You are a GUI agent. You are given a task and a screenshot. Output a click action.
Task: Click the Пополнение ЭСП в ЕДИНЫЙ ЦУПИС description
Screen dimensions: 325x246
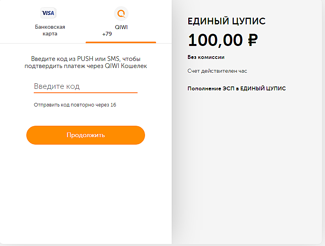pos(237,88)
